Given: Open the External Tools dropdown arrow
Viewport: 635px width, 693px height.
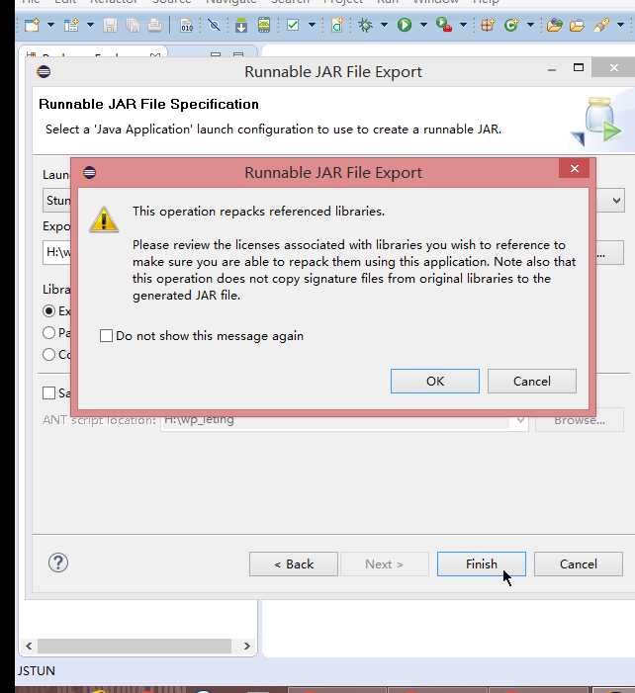Looking at the screenshot, I should [x=463, y=25].
